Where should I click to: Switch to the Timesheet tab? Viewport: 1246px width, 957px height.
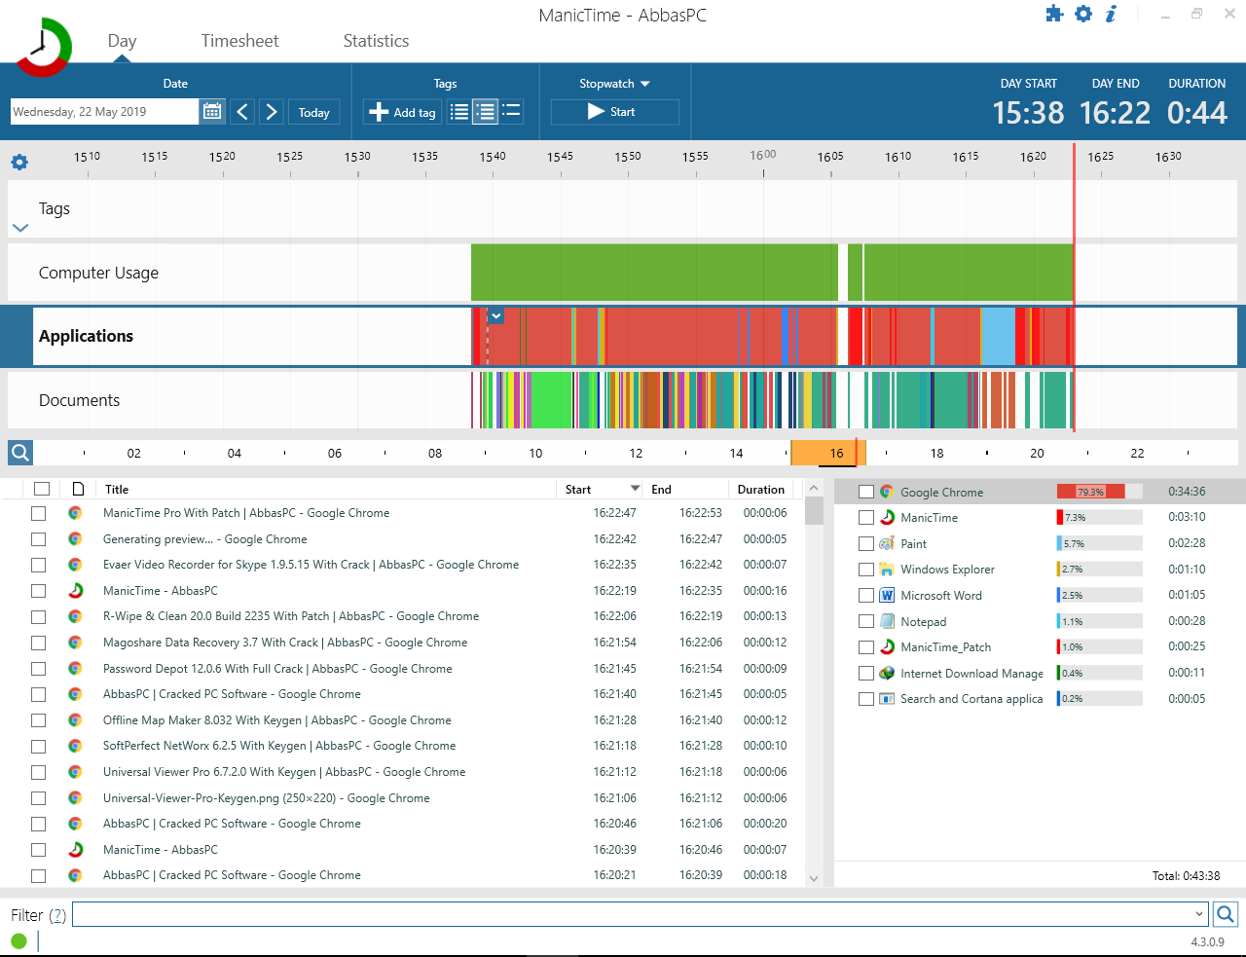tap(239, 41)
